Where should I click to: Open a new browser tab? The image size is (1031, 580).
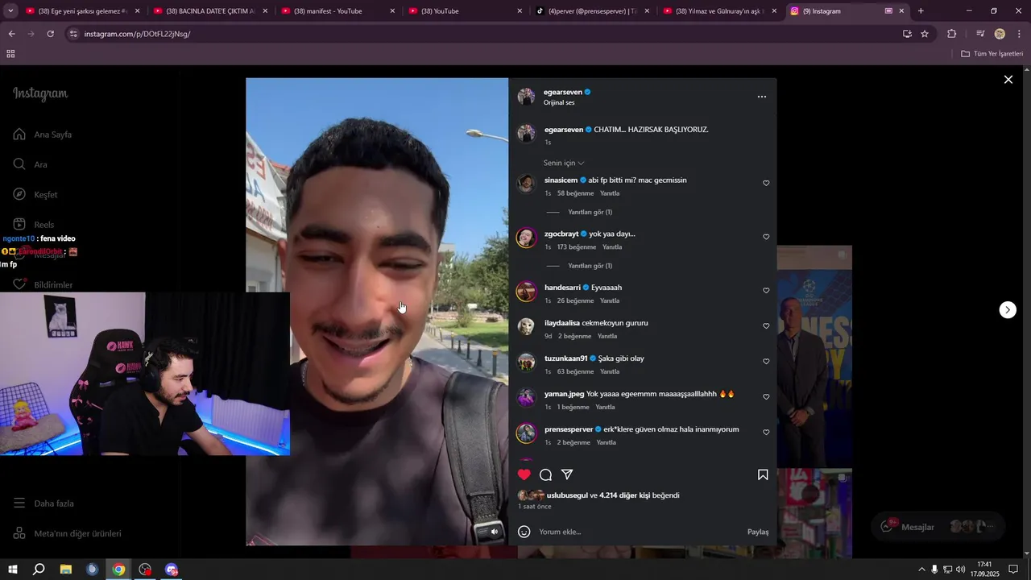921,11
